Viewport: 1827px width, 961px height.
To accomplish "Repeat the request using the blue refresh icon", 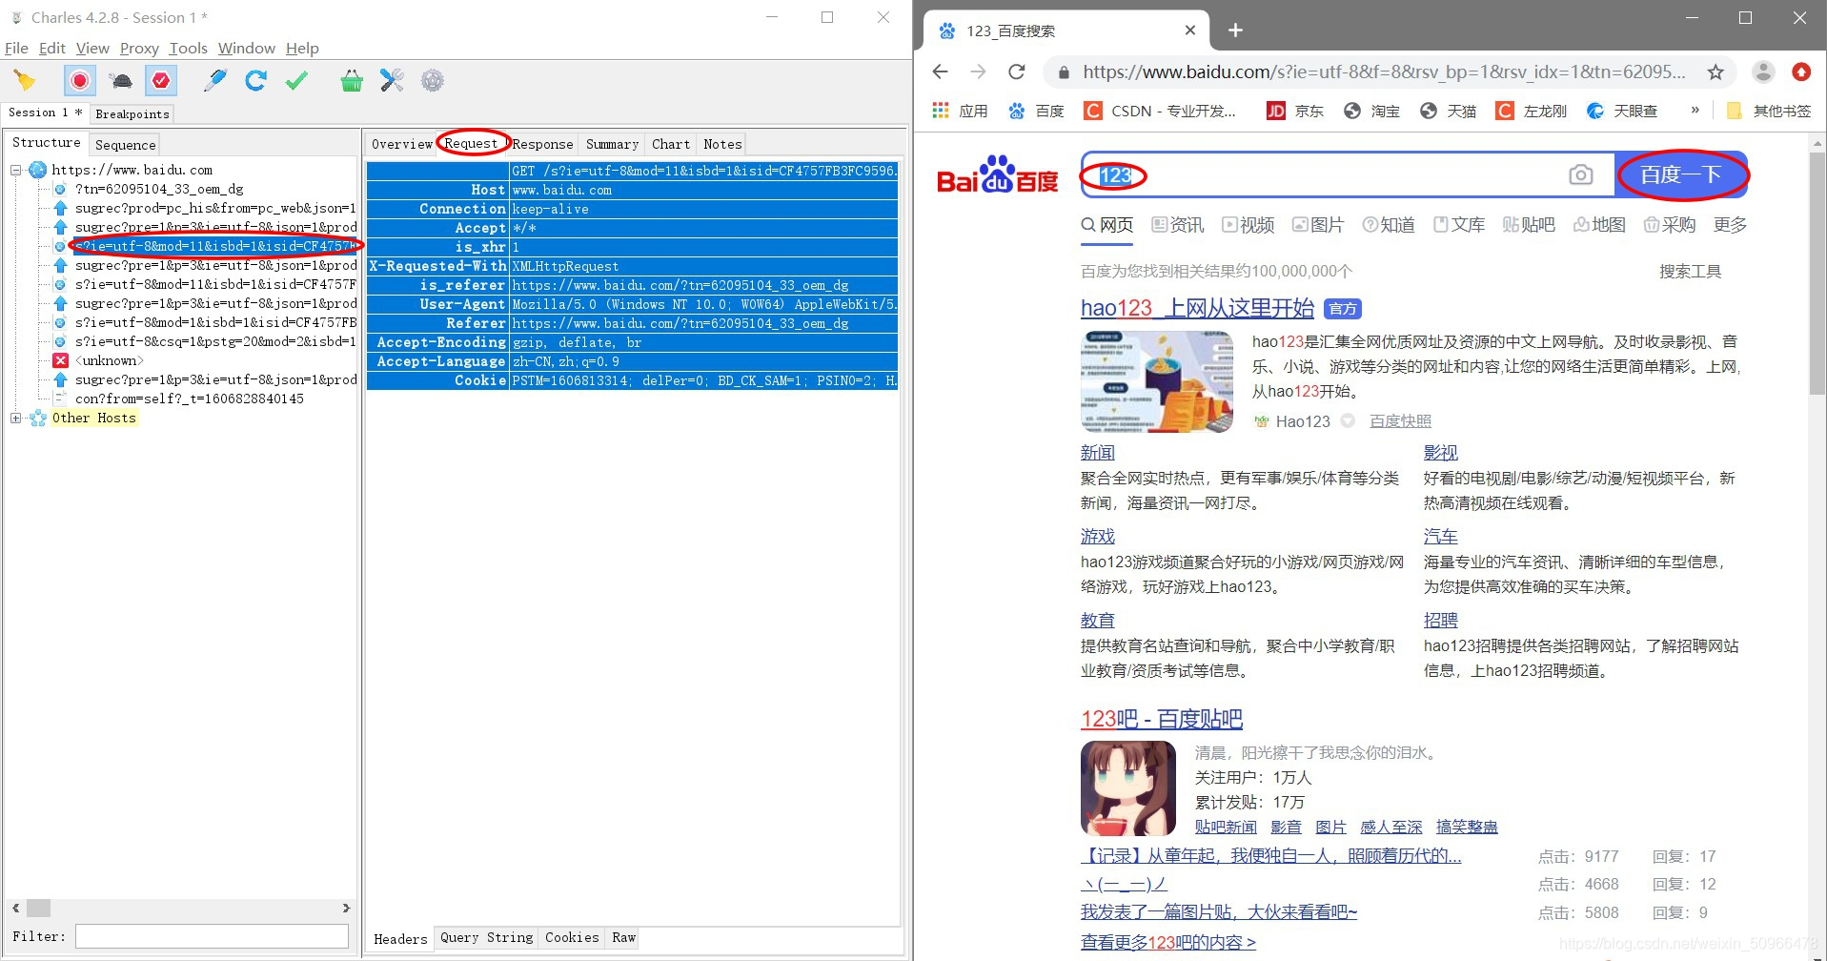I will tap(254, 80).
